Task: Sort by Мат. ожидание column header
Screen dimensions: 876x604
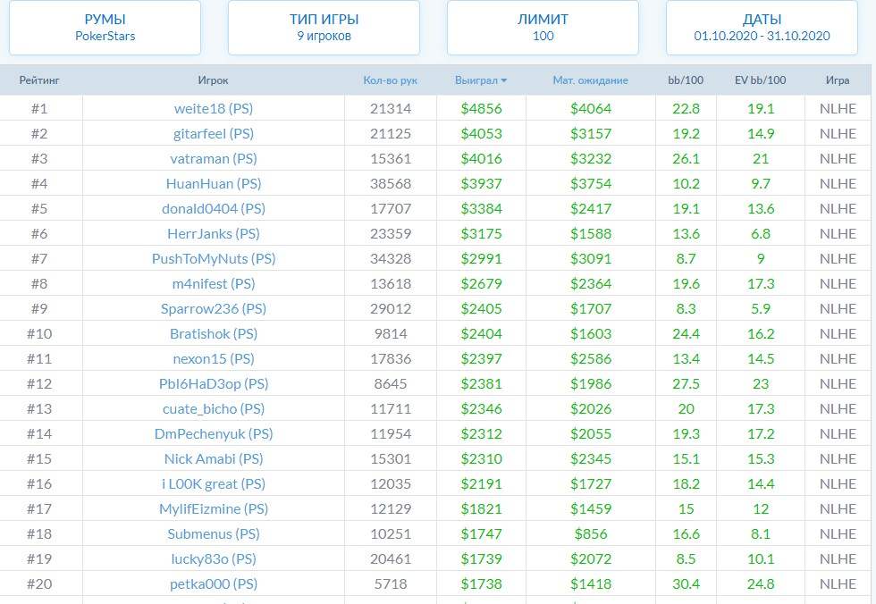Action: (x=590, y=80)
